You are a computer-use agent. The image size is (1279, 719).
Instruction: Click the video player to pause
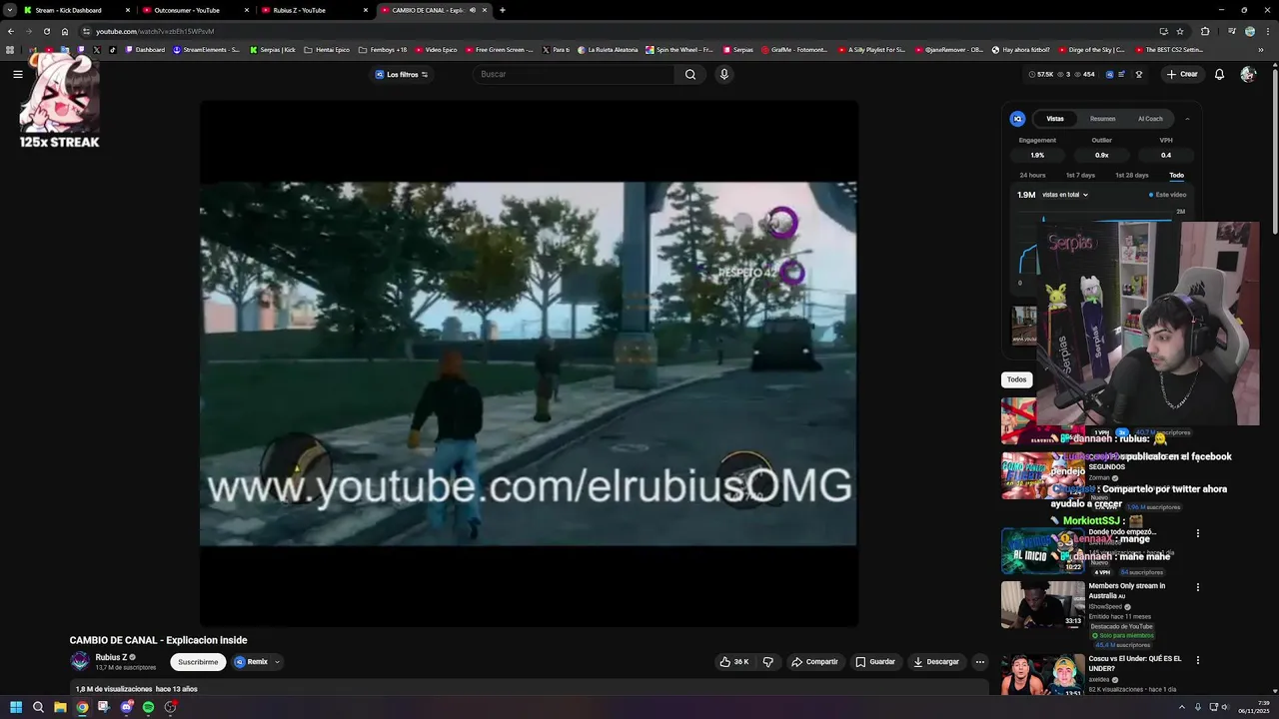(x=529, y=363)
